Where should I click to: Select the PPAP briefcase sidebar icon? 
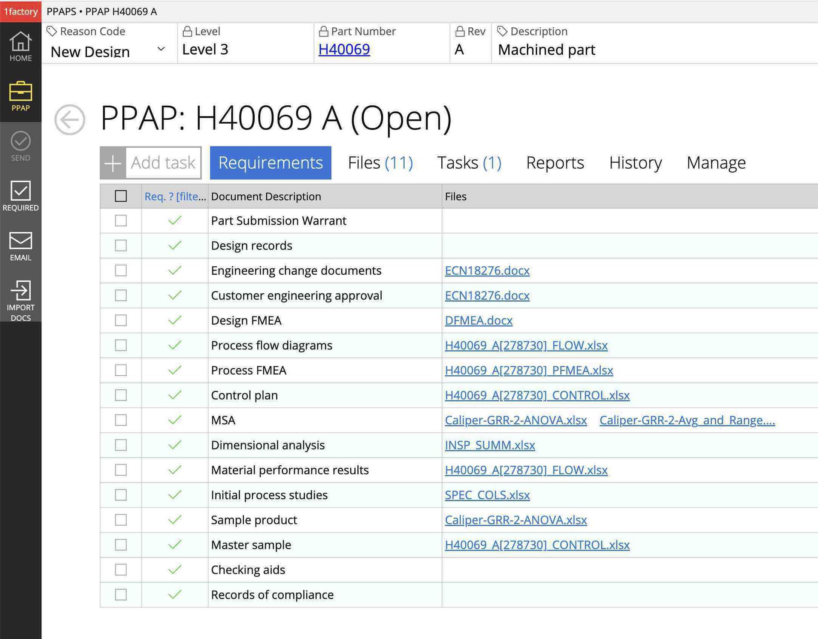pyautogui.click(x=20, y=96)
